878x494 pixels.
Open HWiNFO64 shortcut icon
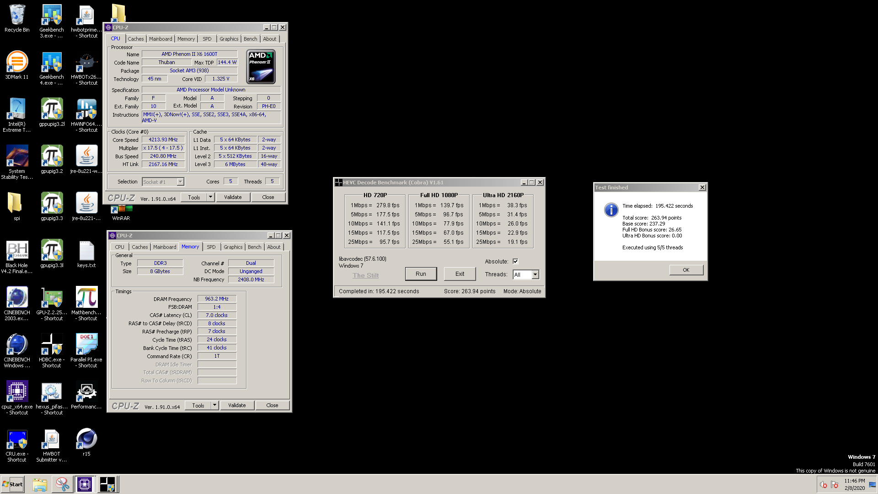(x=86, y=115)
